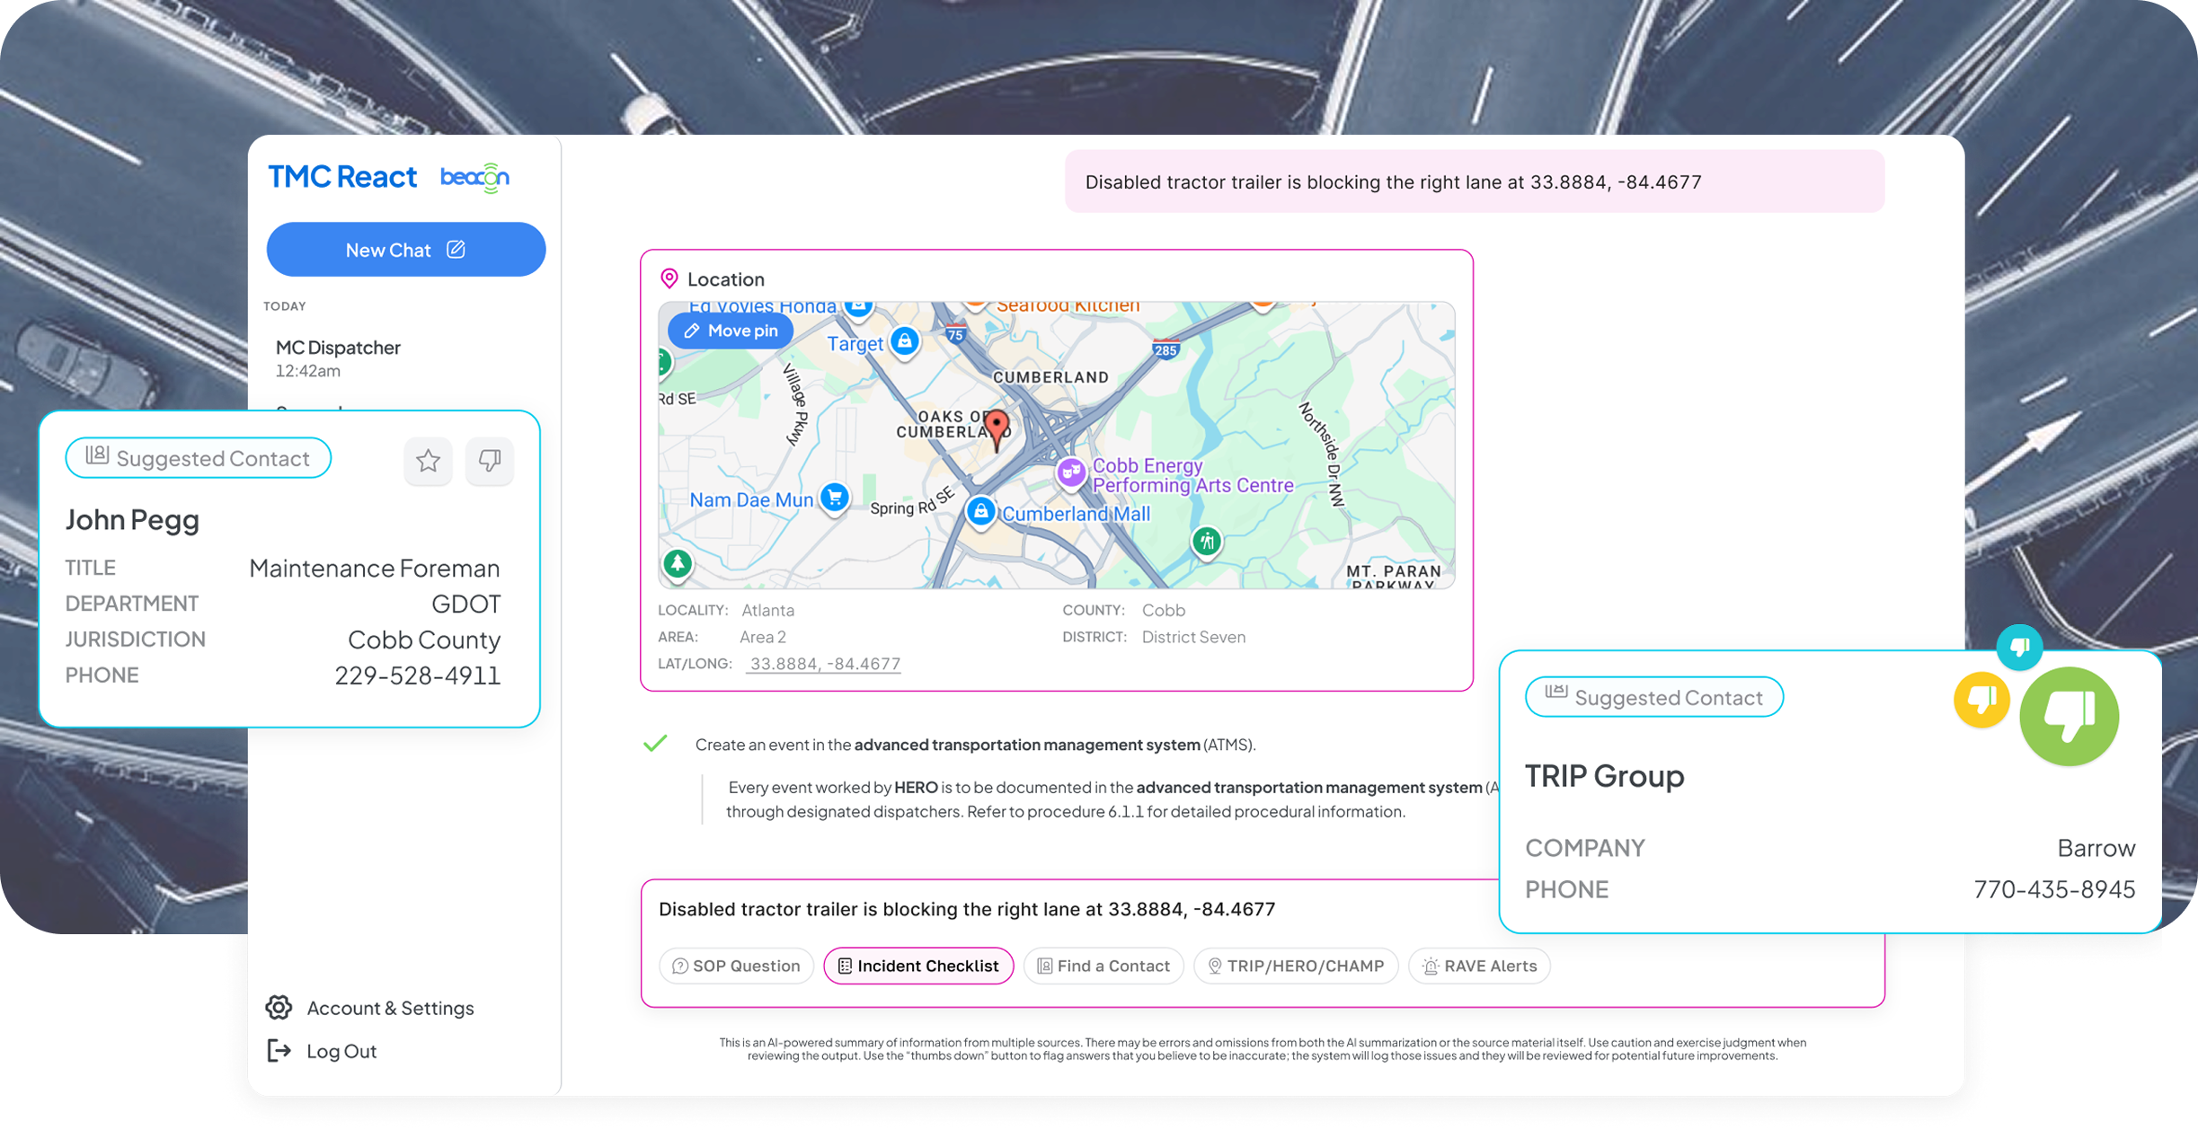Click the Account & Settings gear icon
2198x1130 pixels.
279,1008
